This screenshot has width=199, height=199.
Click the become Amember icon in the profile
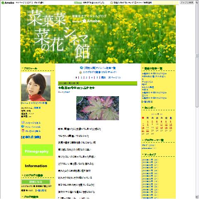tap(23, 126)
